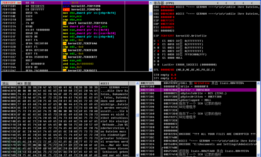The width and height of the screenshot is (261, 157).
Task: Toggle the C carry flag value
Action: [158, 41]
